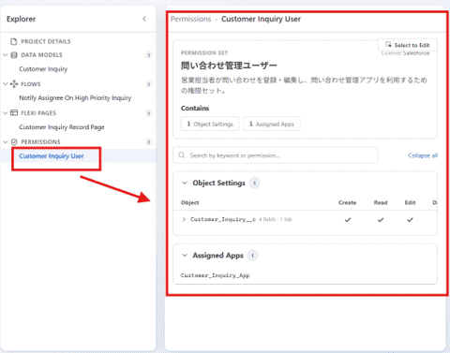Toggle the Edit checkmark for Customer_Inquiry__c
450x353 pixels.
click(410, 220)
